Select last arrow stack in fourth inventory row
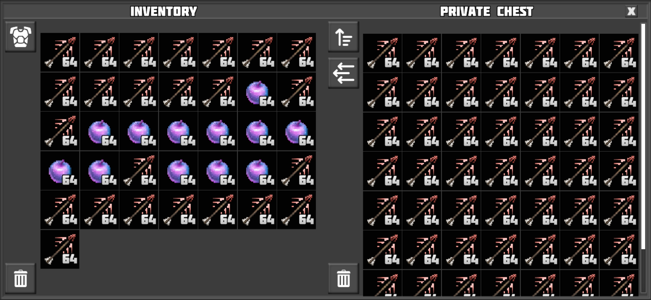Viewport: 651px width, 300px height. click(297, 171)
